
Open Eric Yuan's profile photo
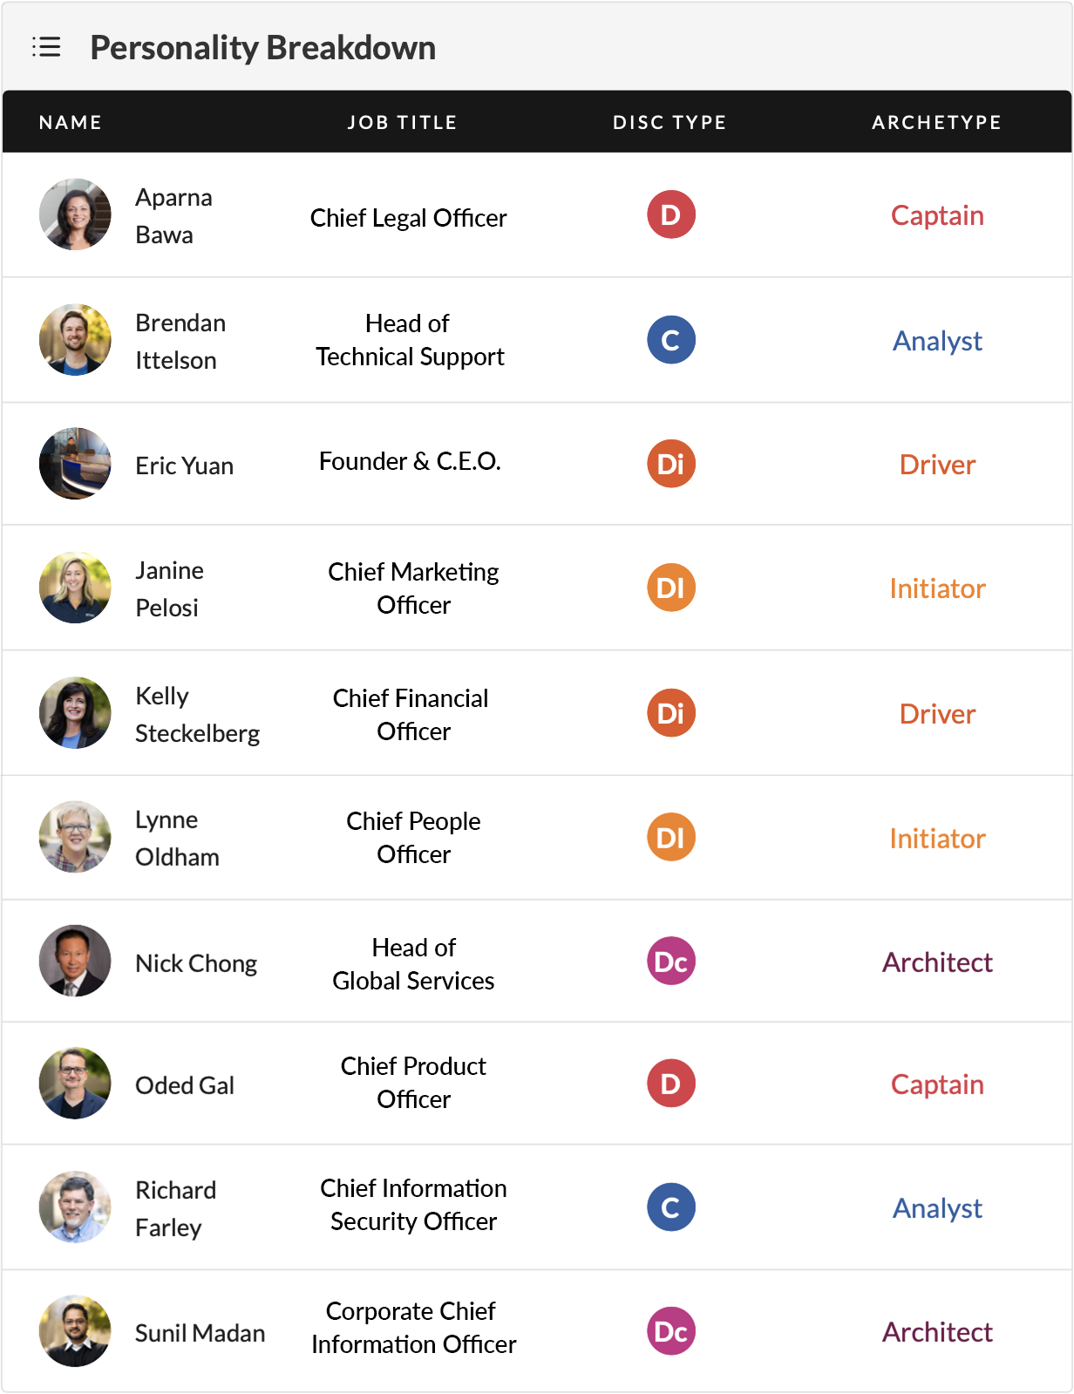pyautogui.click(x=75, y=464)
